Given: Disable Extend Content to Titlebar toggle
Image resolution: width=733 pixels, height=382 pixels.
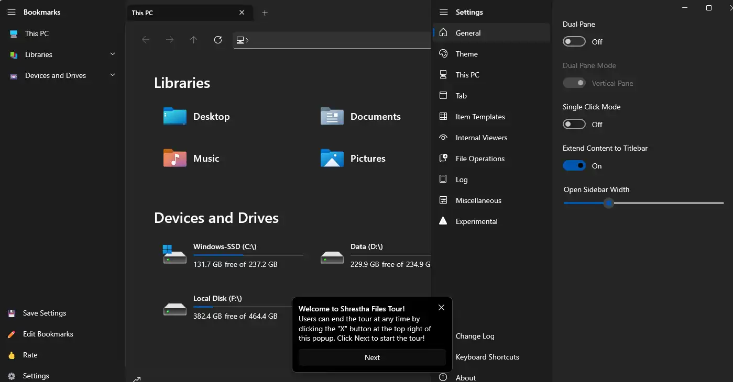Looking at the screenshot, I should pos(574,166).
